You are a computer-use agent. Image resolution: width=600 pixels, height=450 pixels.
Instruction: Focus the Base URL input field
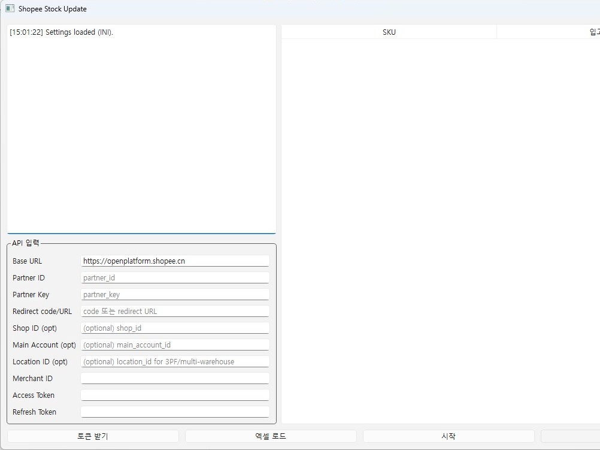pyautogui.click(x=174, y=261)
